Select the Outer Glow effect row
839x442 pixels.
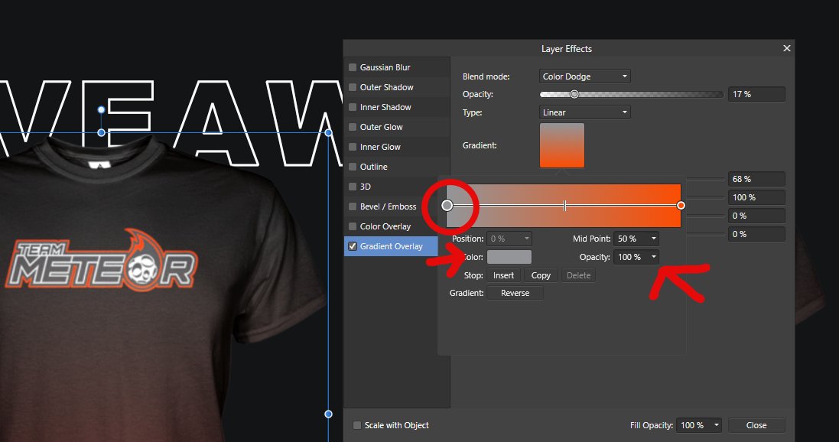[397, 127]
